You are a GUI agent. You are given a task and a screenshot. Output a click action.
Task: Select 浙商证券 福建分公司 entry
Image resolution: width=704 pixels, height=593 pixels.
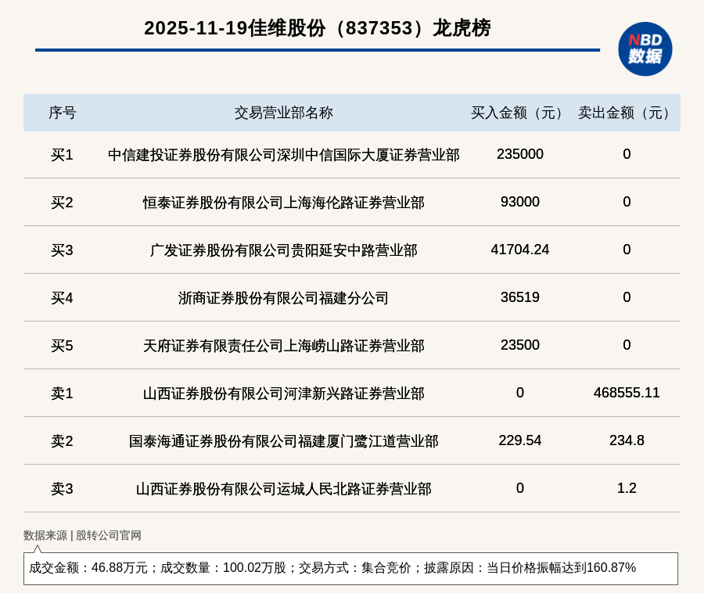pos(283,298)
